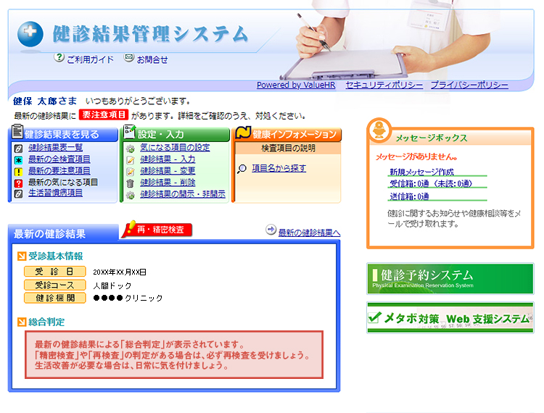Click the yellow exclamation icon for 最新の要注意項目
This screenshot has width=544, height=413.
pos(18,172)
